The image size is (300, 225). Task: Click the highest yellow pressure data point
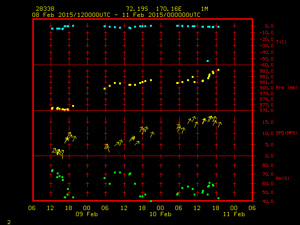218,70
